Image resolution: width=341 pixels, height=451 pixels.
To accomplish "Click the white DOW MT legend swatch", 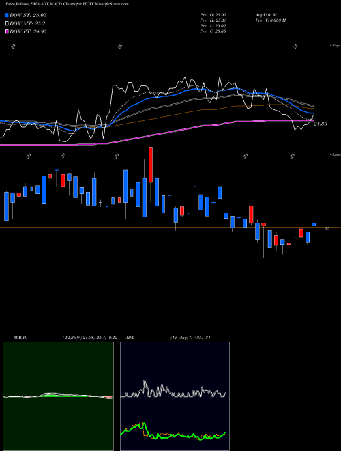I will pyautogui.click(x=7, y=24).
